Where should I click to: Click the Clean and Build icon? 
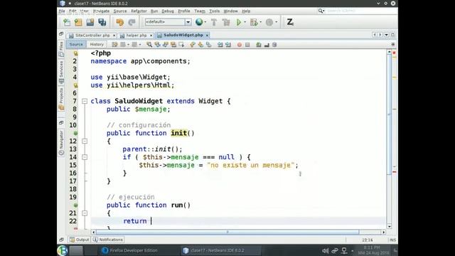(x=226, y=22)
